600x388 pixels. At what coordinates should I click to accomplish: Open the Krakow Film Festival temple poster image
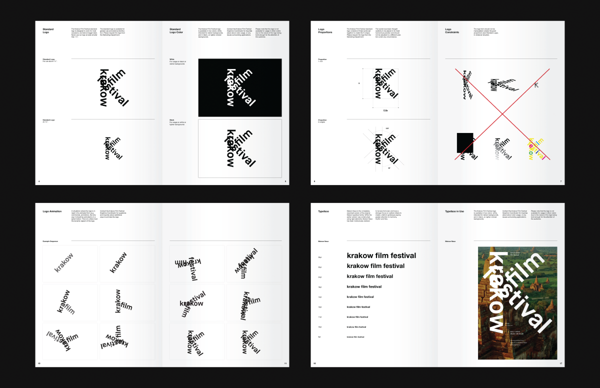[517, 303]
